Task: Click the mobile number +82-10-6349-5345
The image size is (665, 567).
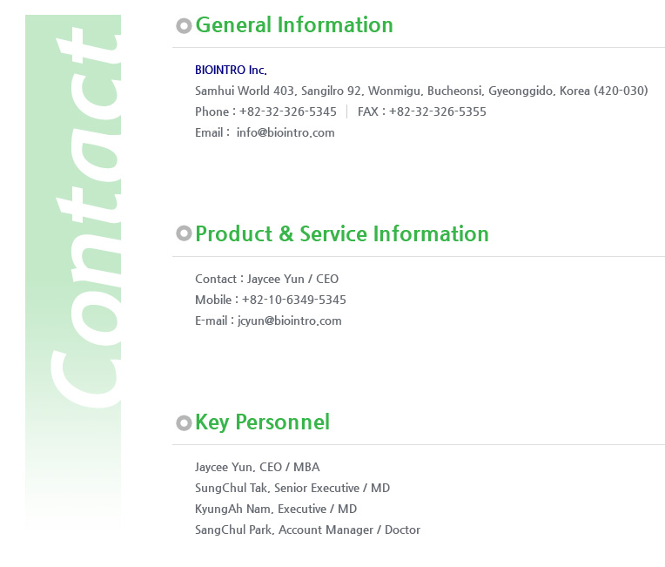Action: coord(294,300)
